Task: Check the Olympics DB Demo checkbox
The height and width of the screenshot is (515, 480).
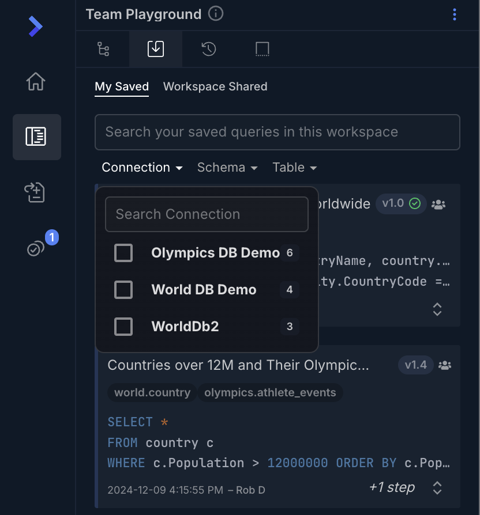Action: 123,253
